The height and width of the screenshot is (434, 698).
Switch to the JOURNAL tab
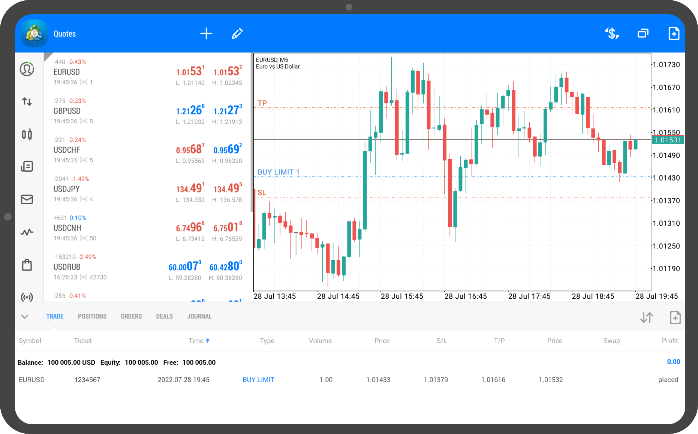(x=199, y=316)
